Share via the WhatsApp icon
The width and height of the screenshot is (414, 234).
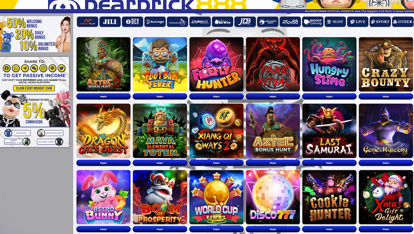[x=16, y=68]
